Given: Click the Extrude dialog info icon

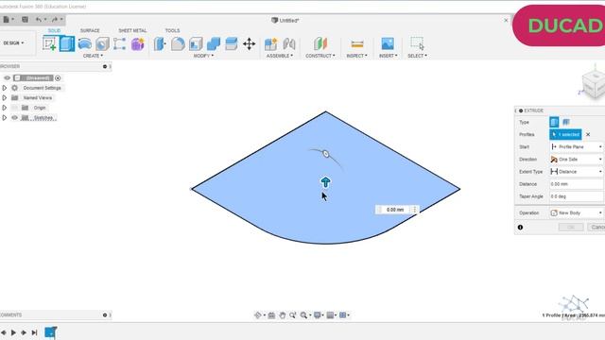Looking at the screenshot, I should click(520, 228).
